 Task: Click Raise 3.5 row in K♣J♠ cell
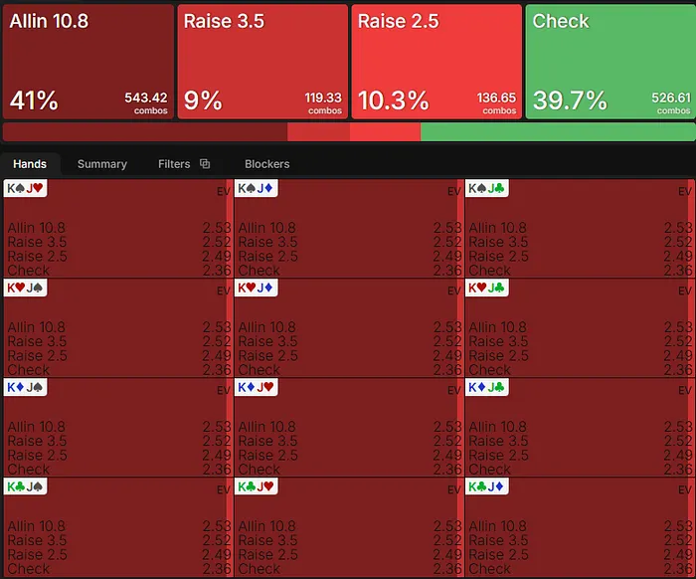pyautogui.click(x=119, y=540)
